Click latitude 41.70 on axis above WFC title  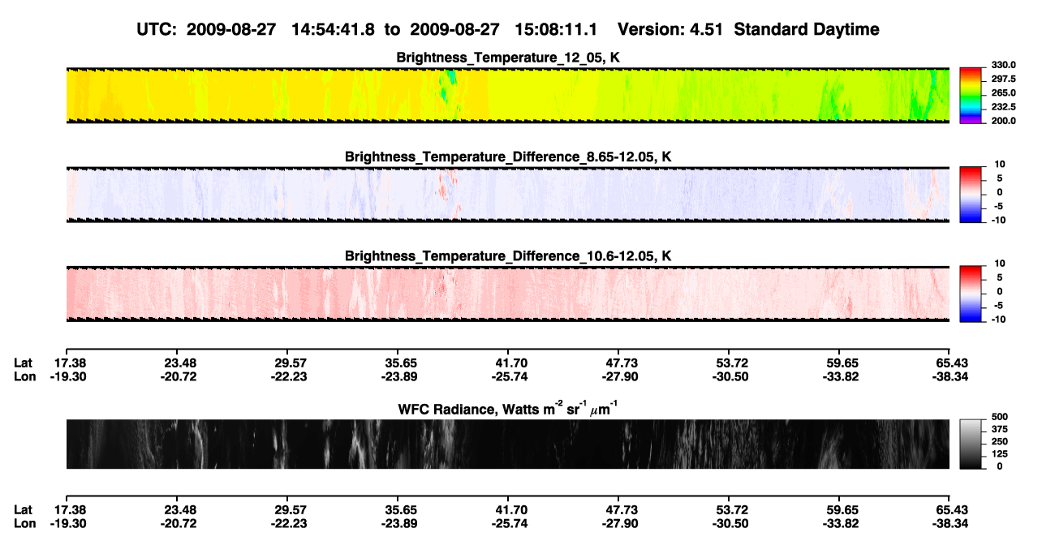[508, 363]
